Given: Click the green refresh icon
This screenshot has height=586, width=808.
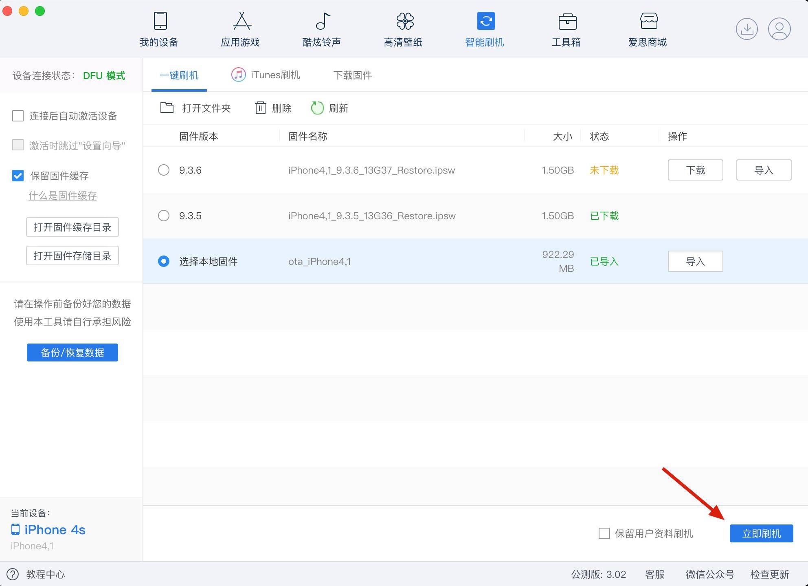Looking at the screenshot, I should 317,108.
